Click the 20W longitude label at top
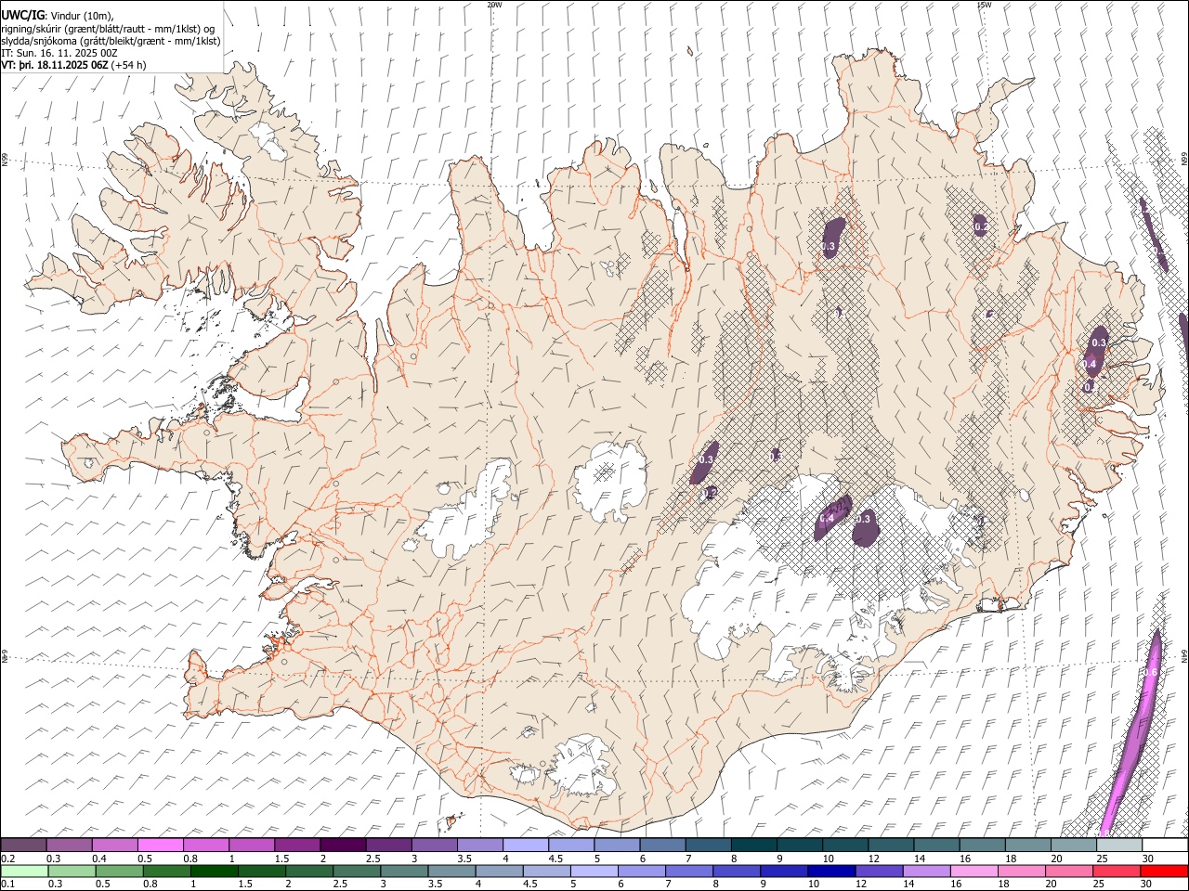The image size is (1189, 891). click(494, 5)
